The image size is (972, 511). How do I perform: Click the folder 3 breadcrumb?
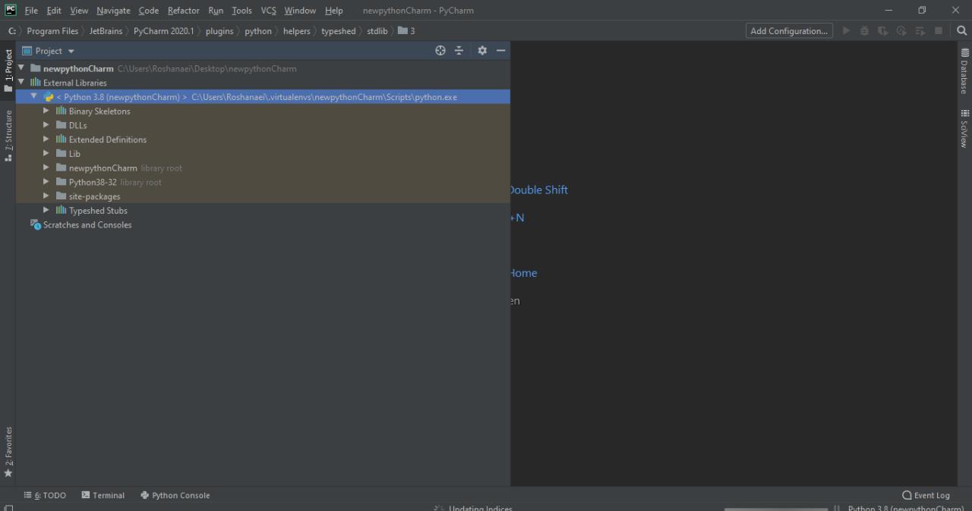coord(407,31)
